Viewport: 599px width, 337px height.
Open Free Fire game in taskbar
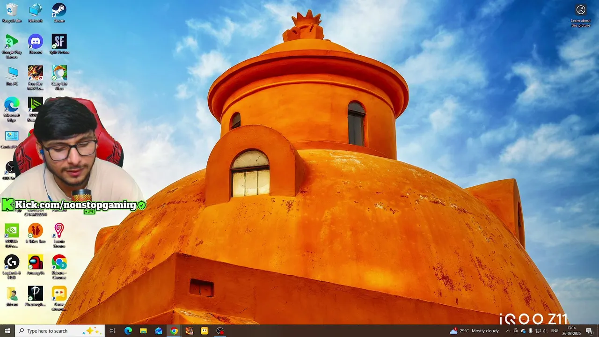(x=189, y=331)
